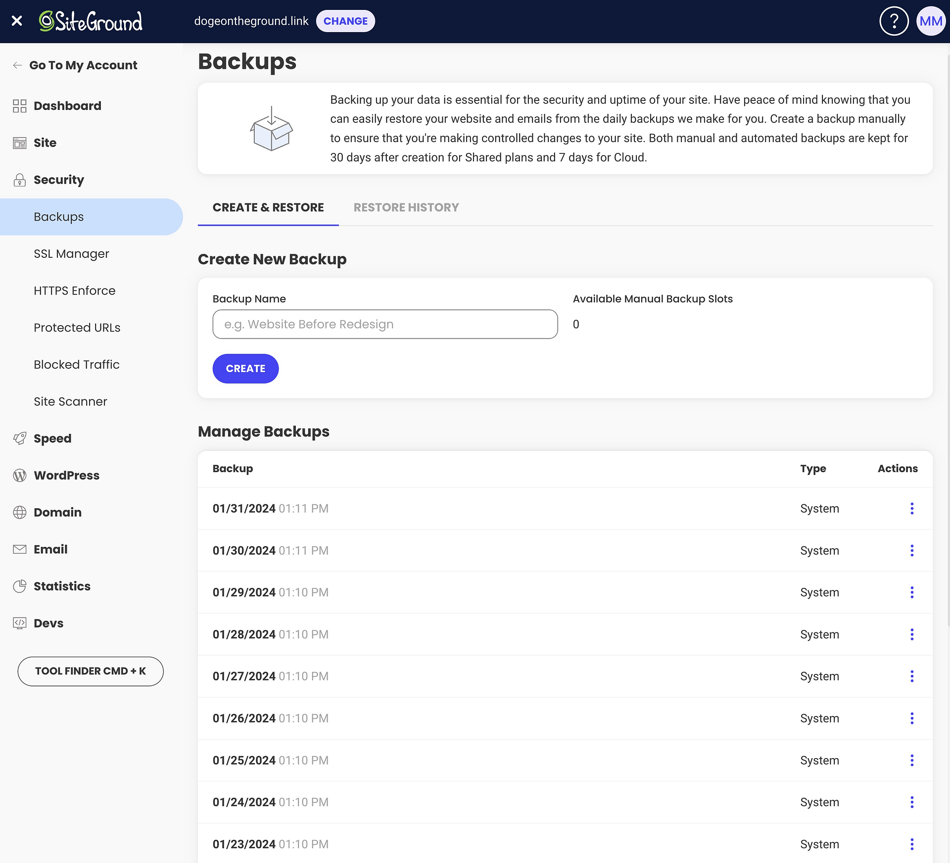Click the Security section icon

point(20,180)
